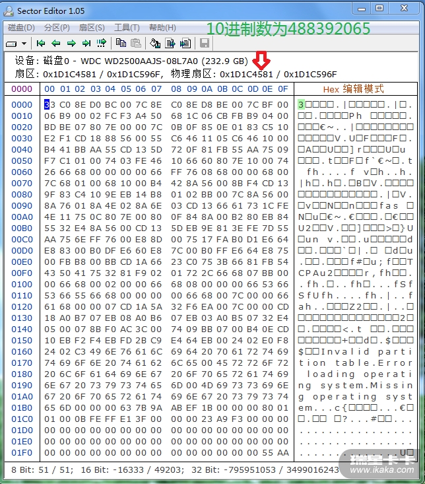Image resolution: width=425 pixels, height=484 pixels.
Task: Click the greyed paste icon
Action: (x=136, y=43)
